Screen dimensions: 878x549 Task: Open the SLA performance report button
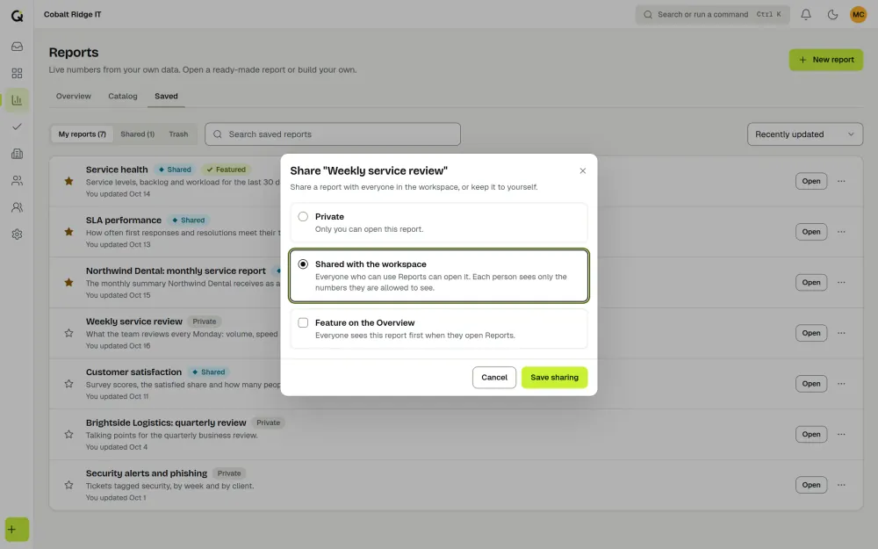point(810,231)
